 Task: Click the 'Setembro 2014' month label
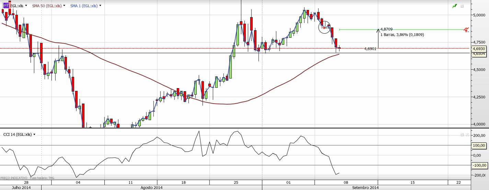coord(365,188)
